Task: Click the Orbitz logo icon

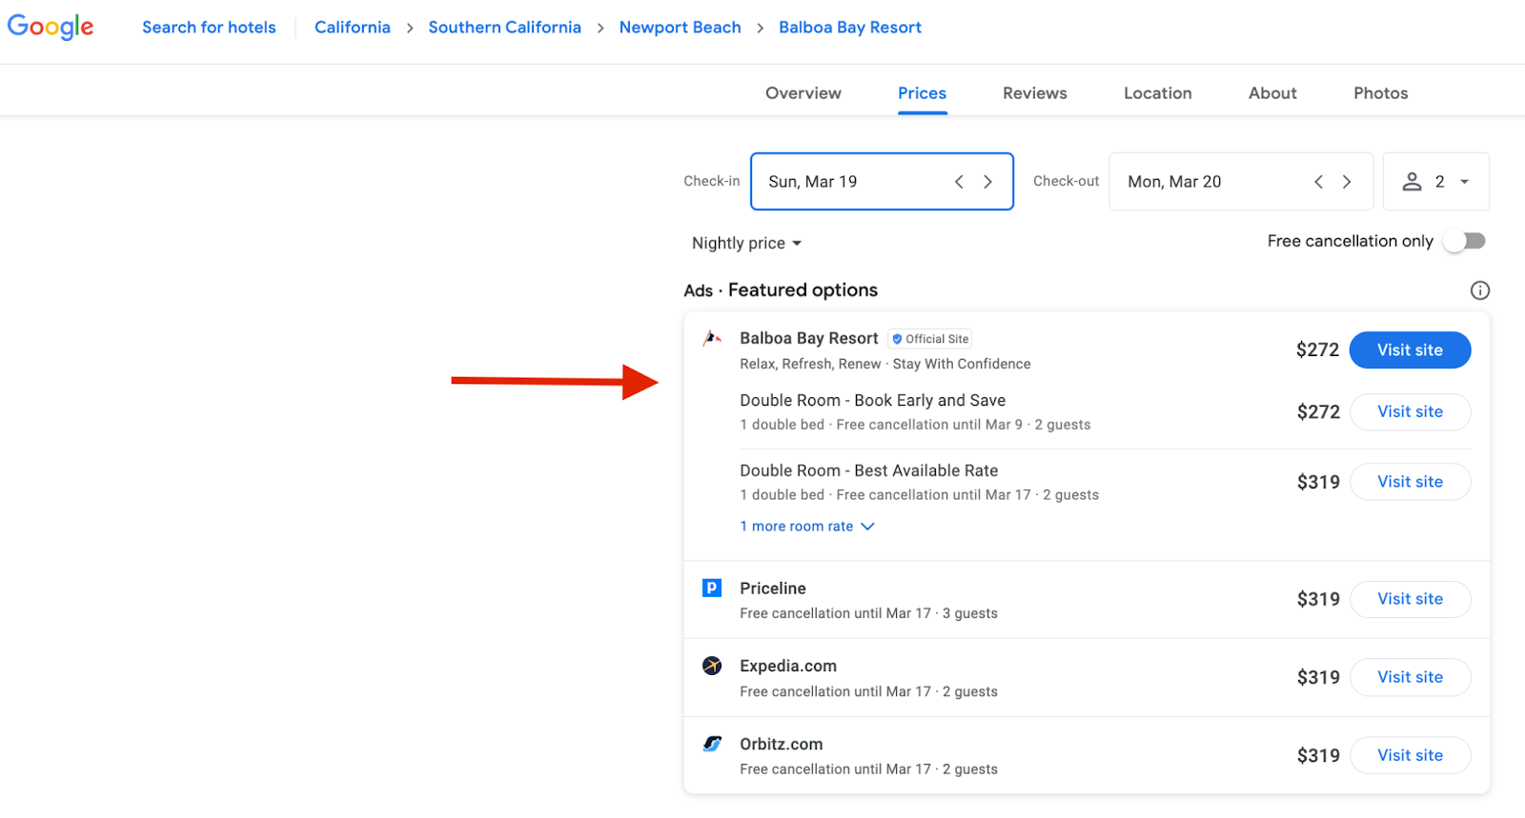Action: click(x=712, y=744)
